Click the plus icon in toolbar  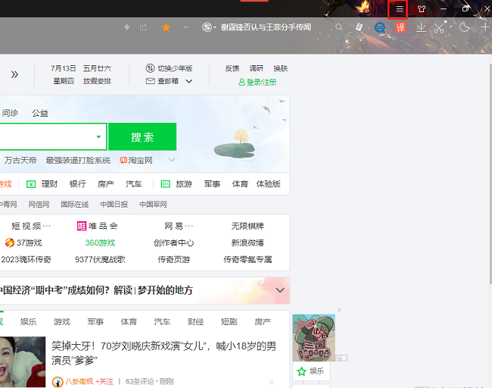coord(485,27)
